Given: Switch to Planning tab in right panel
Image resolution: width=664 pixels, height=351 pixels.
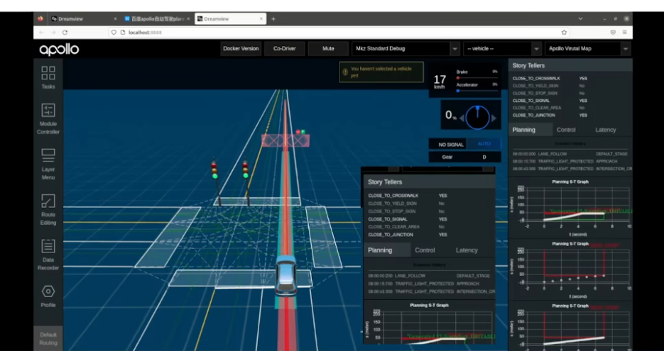Looking at the screenshot, I should (524, 130).
